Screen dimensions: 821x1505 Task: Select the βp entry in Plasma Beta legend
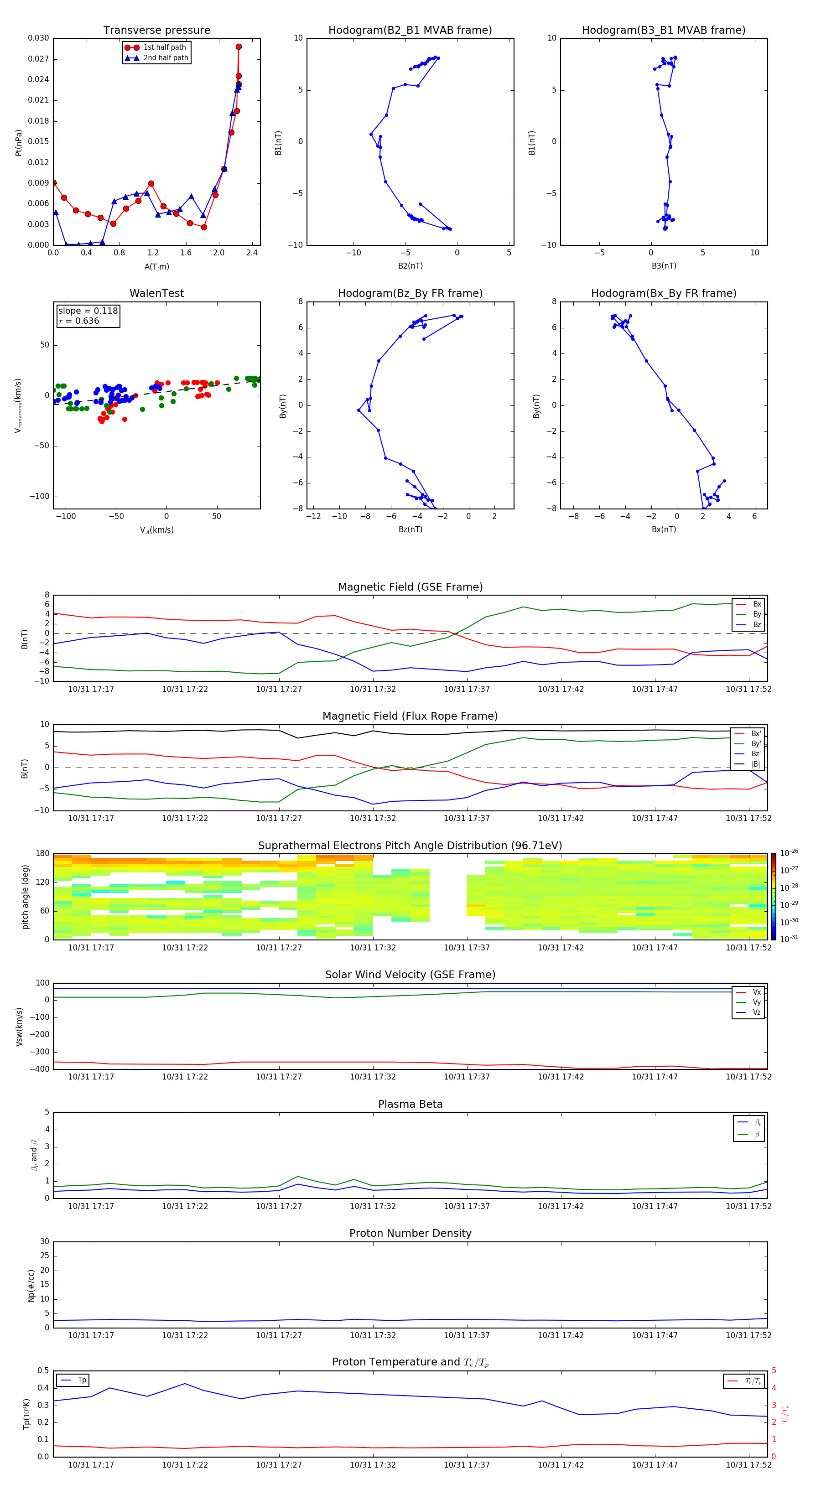[x=750, y=1122]
